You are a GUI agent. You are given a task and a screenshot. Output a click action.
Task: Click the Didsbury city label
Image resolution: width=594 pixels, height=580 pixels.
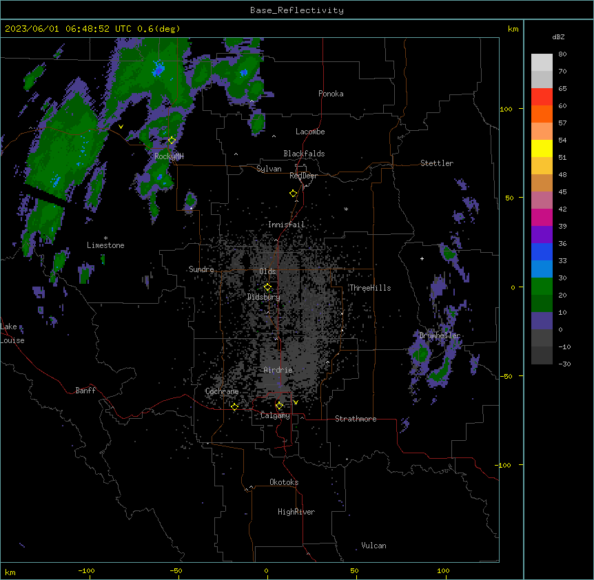coord(264,297)
